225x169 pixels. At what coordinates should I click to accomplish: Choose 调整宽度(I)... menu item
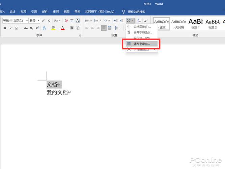coord(142,44)
